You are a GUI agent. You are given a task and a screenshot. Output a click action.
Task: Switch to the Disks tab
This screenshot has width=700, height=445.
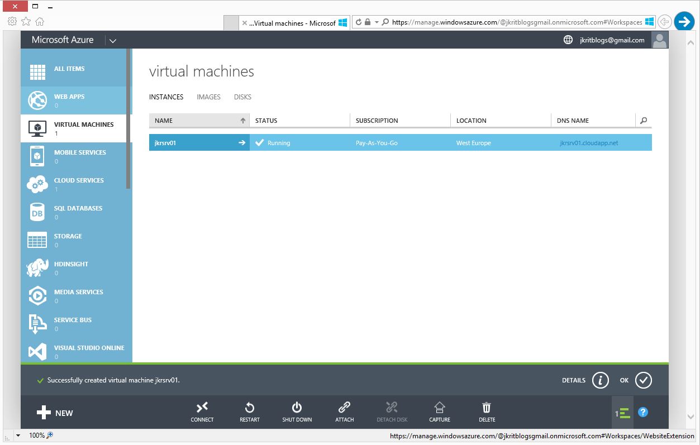[x=242, y=97]
